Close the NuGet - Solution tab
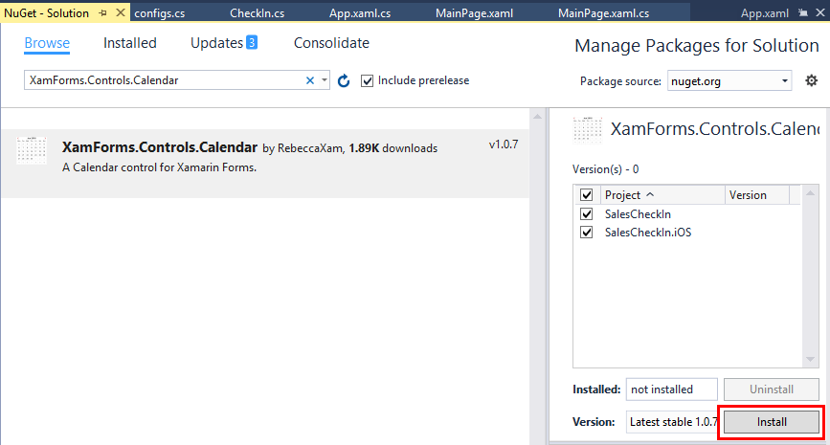The image size is (830, 445). point(121,12)
